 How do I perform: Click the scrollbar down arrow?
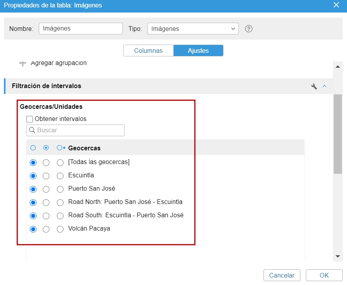tap(337, 256)
